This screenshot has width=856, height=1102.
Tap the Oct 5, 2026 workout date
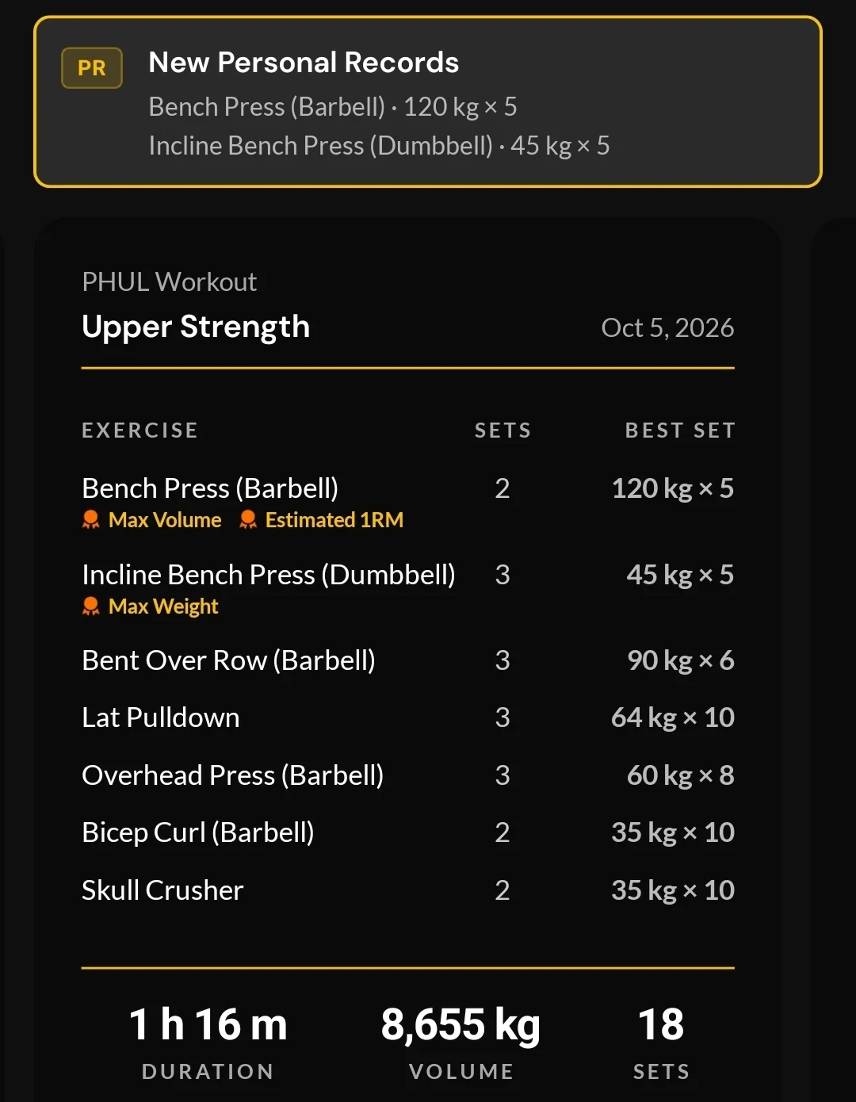pos(667,327)
